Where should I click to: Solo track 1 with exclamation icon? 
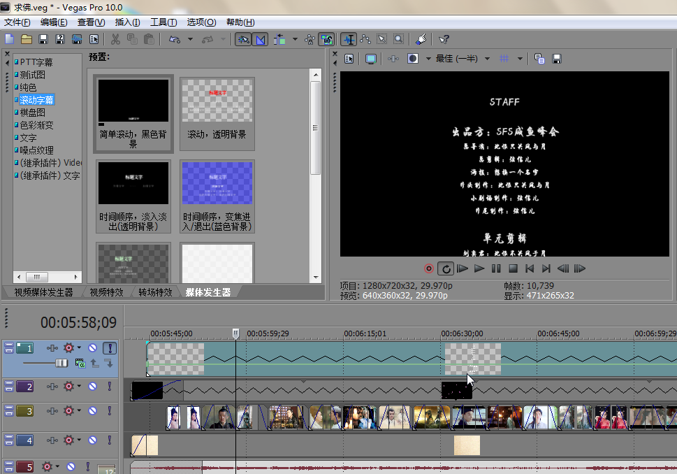click(x=110, y=348)
